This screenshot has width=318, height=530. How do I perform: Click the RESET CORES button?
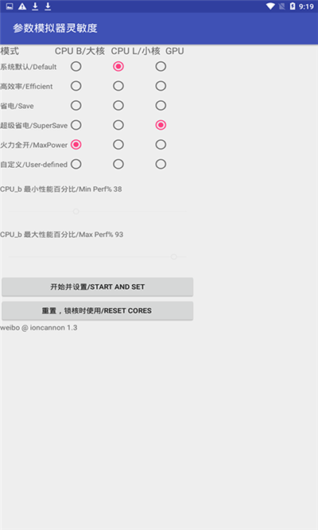pyautogui.click(x=98, y=310)
